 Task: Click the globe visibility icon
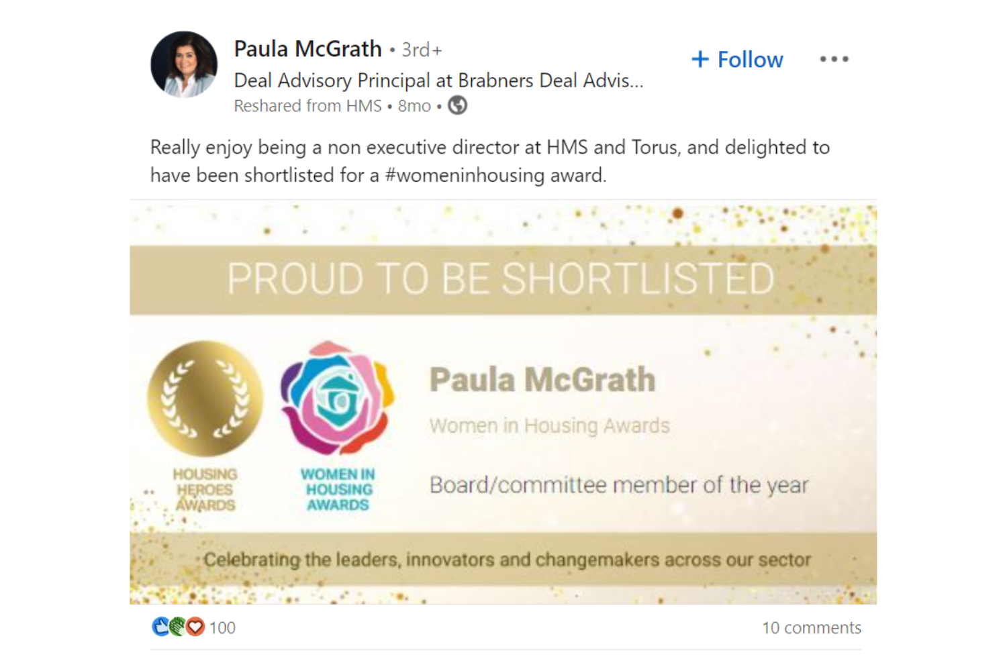(457, 105)
